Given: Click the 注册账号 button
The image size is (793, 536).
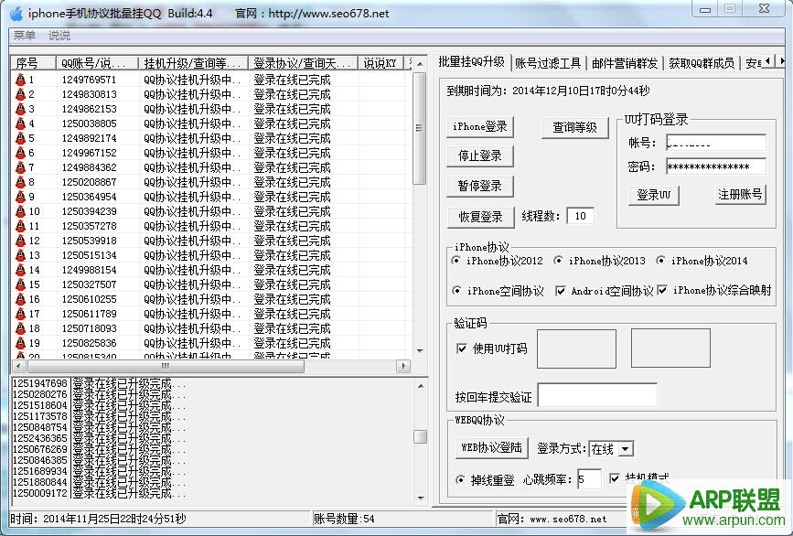Looking at the screenshot, I should [740, 194].
